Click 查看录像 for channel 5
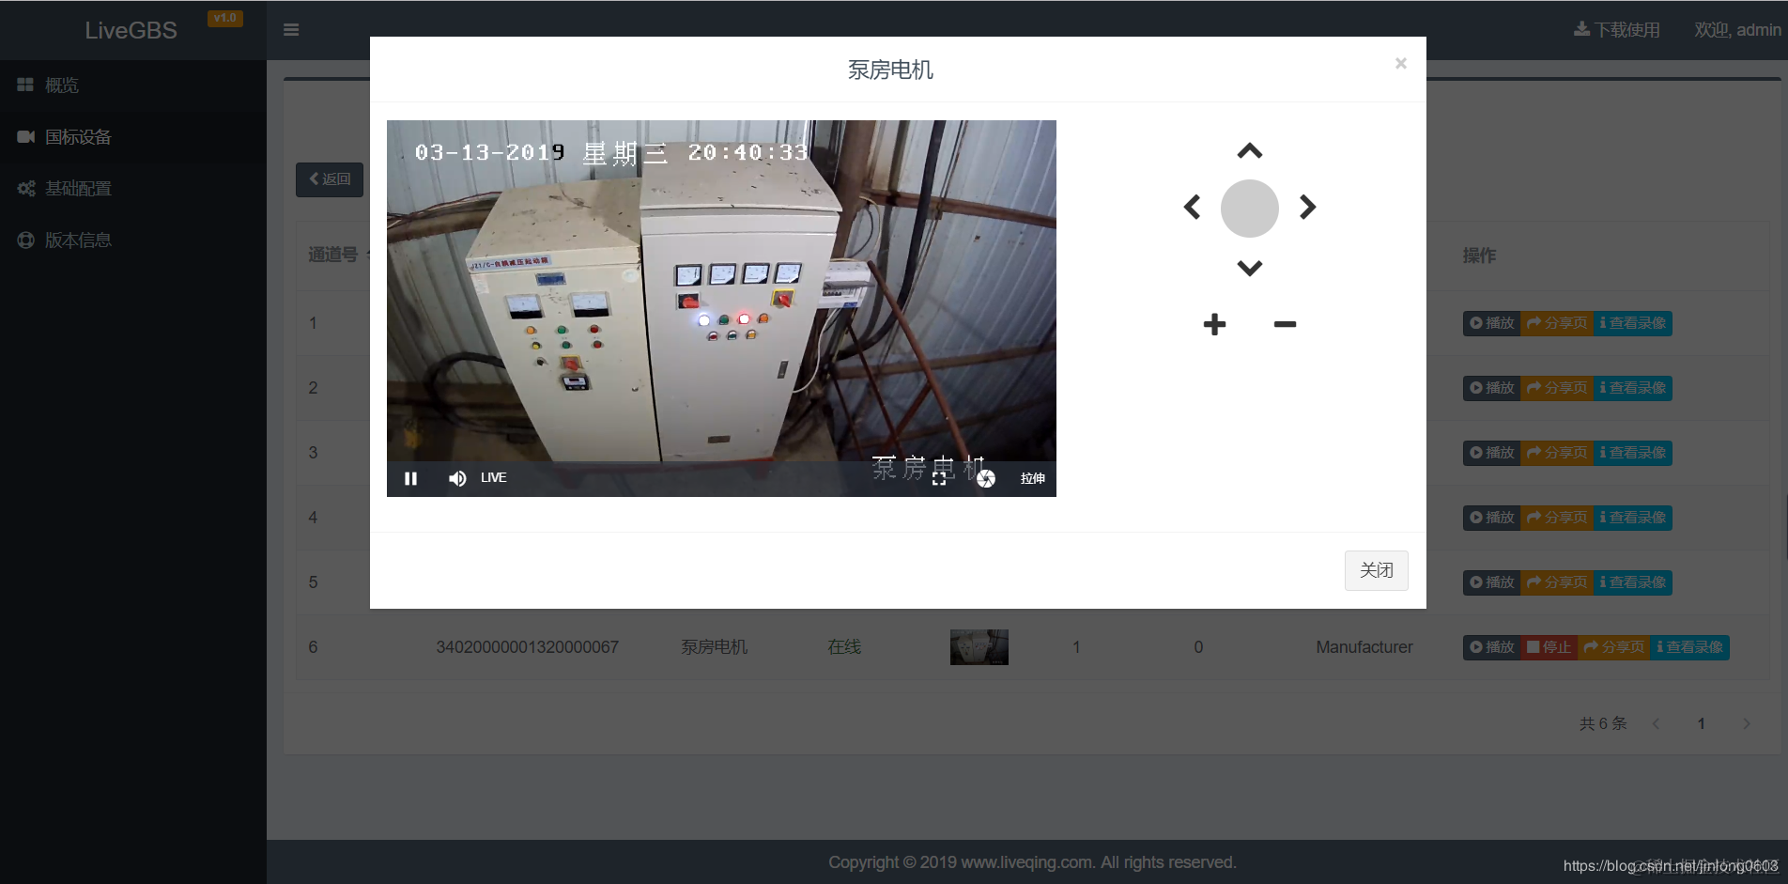Screen dimensions: 1788x884 (x=1633, y=582)
